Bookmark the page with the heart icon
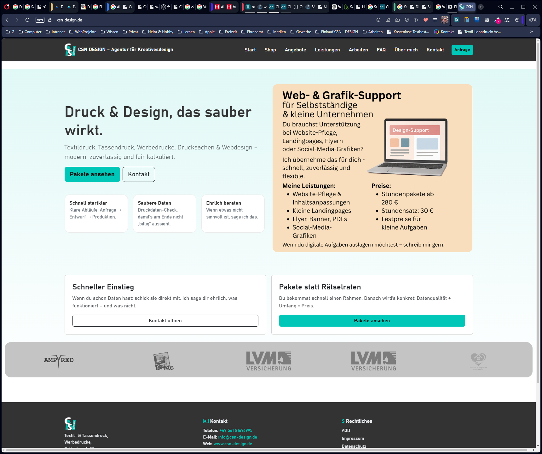Screen dimensions: 542x454 (426, 20)
